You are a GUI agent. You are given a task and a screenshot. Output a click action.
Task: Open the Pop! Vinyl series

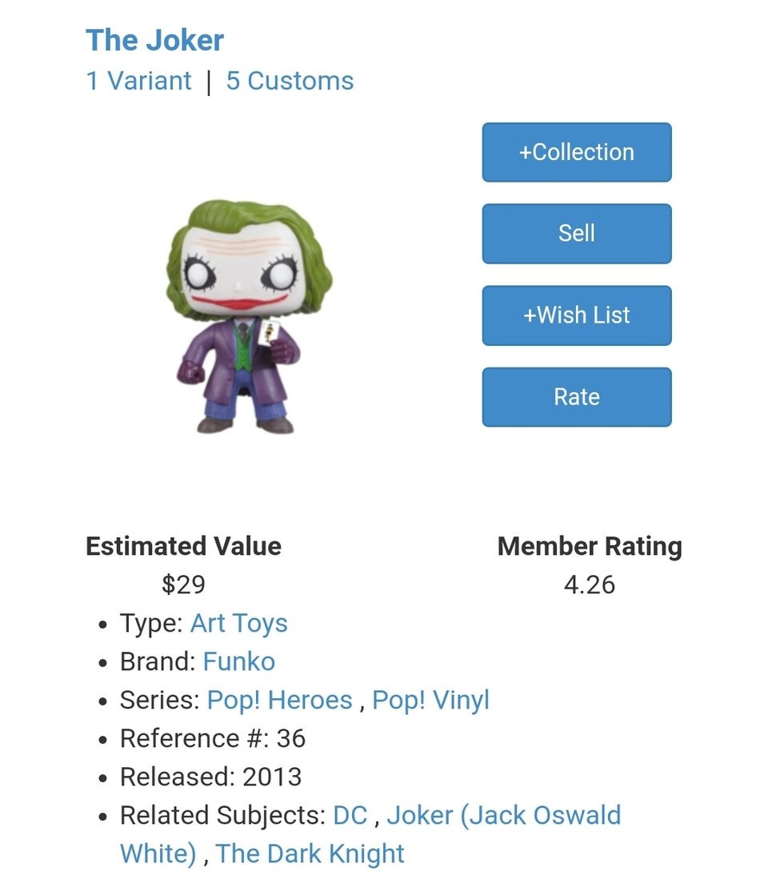point(430,700)
